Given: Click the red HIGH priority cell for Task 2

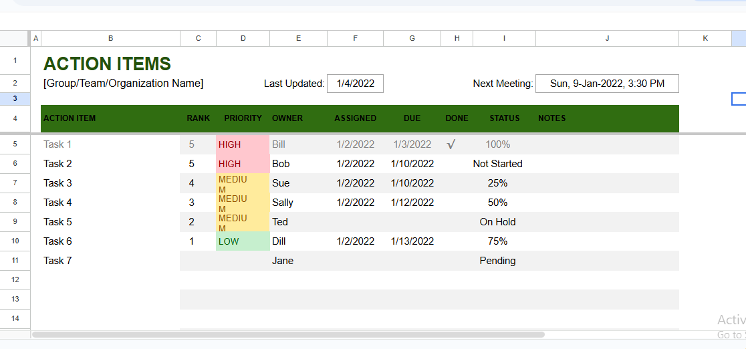Looking at the screenshot, I should [x=243, y=164].
